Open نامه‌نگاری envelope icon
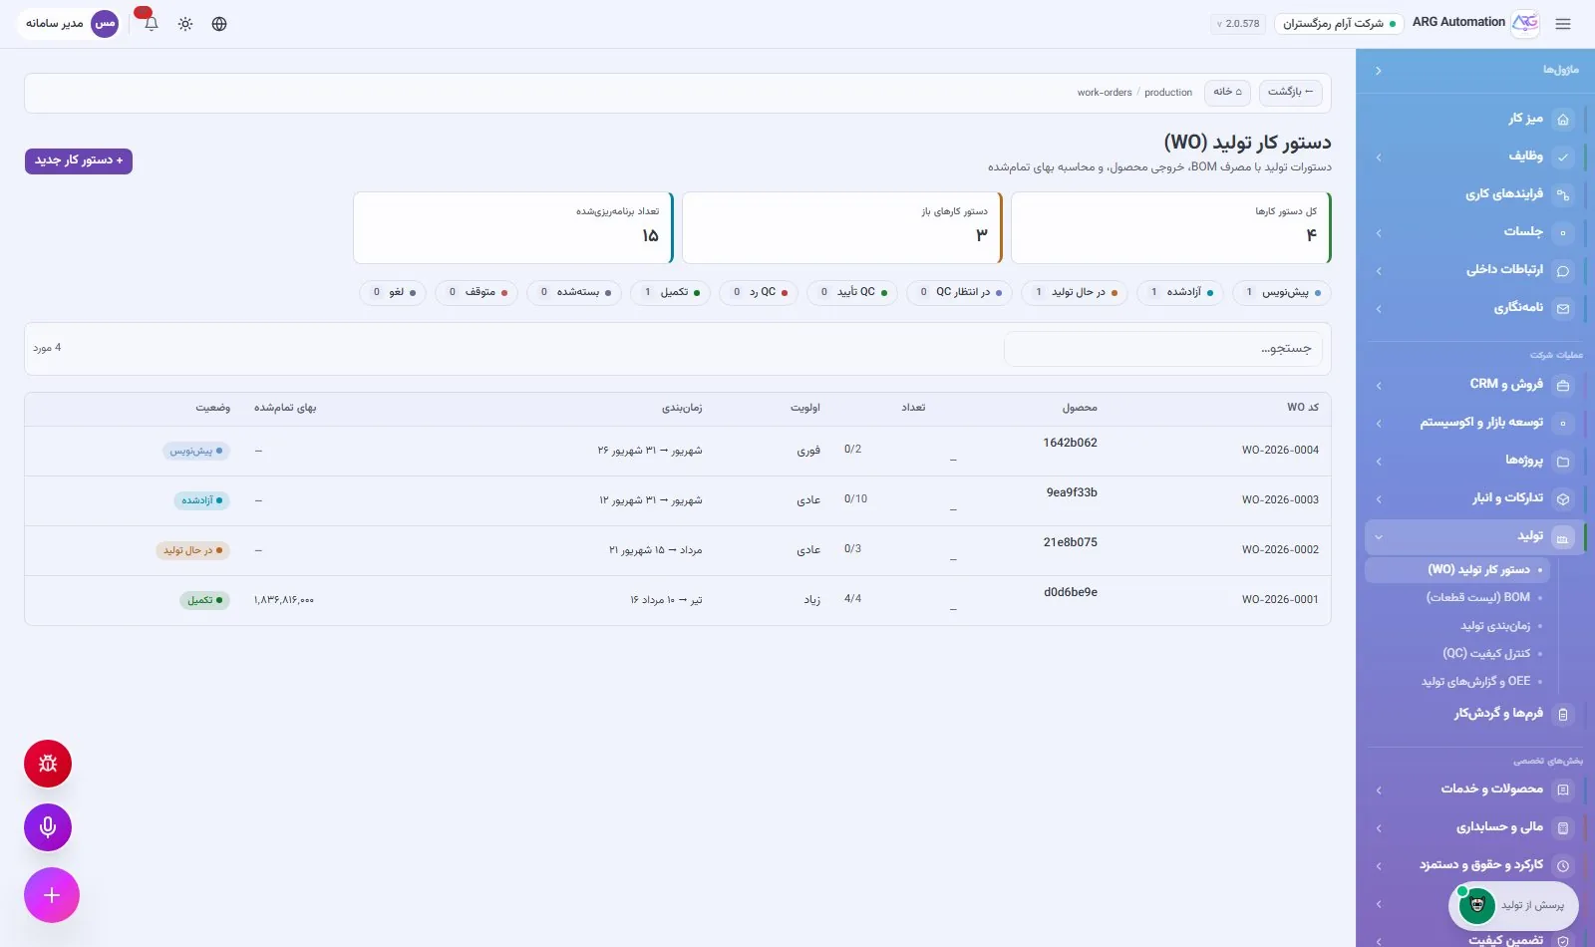The height and width of the screenshot is (947, 1595). [1563, 308]
